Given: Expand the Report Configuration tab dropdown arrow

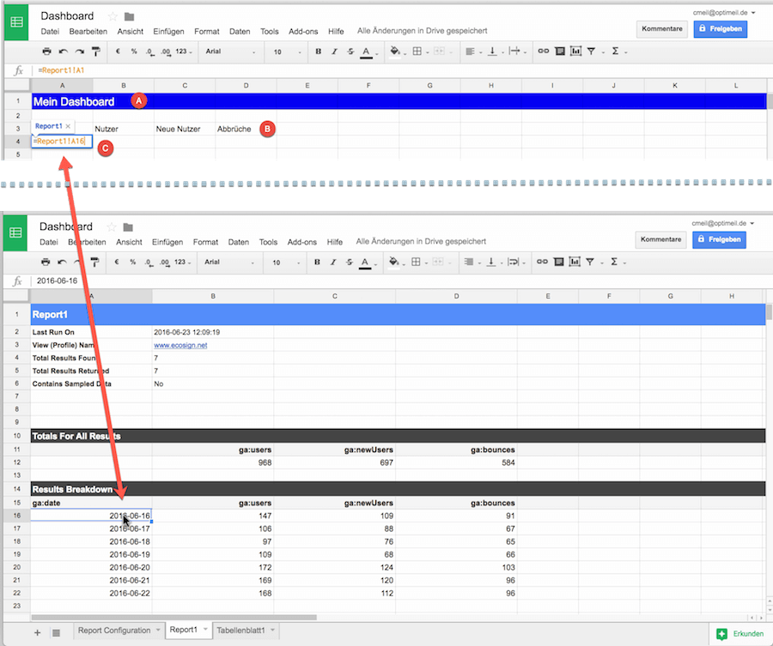Looking at the screenshot, I should (x=158, y=631).
